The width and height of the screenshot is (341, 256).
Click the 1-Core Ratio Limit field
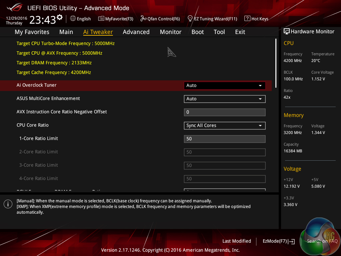click(x=224, y=139)
